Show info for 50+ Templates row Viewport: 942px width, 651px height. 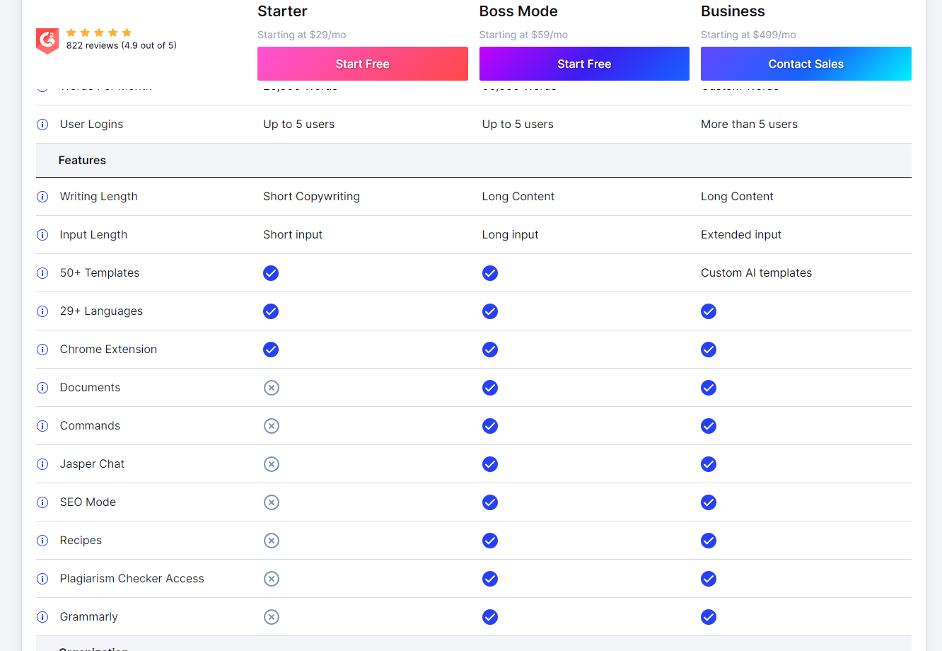(x=42, y=273)
